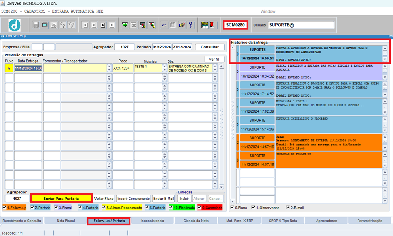393x236 pixels.
Task: Click the Periodo start date 01/12/2024
Action: (162, 47)
